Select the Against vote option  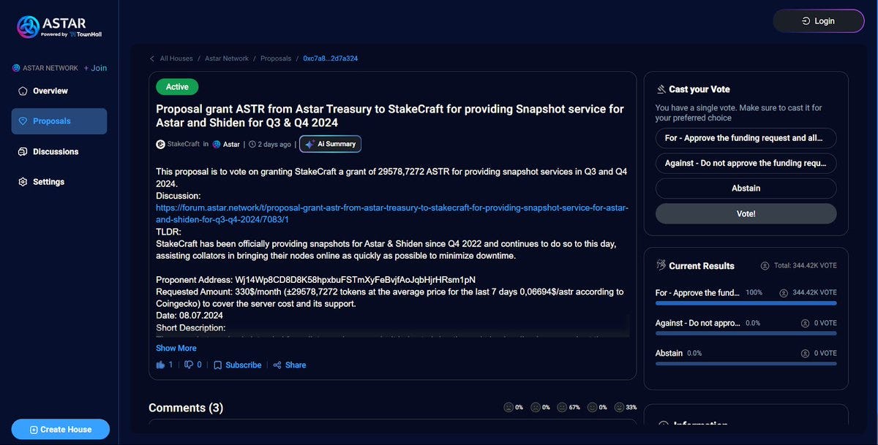click(x=746, y=163)
